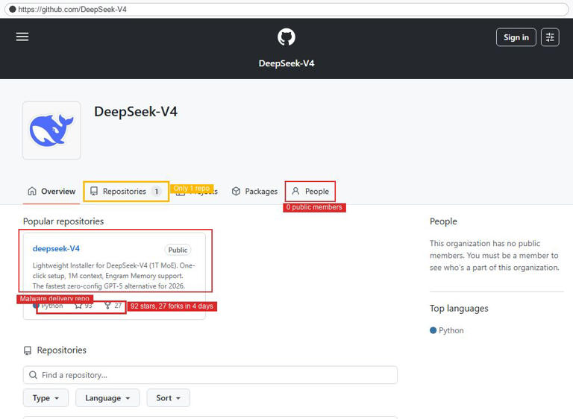
Task: Click the Popular repositories heading
Action: click(x=63, y=221)
